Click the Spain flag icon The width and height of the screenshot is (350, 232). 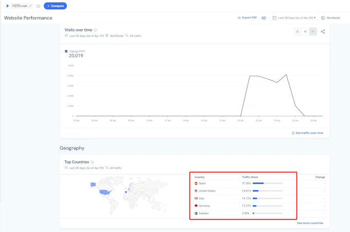point(196,183)
